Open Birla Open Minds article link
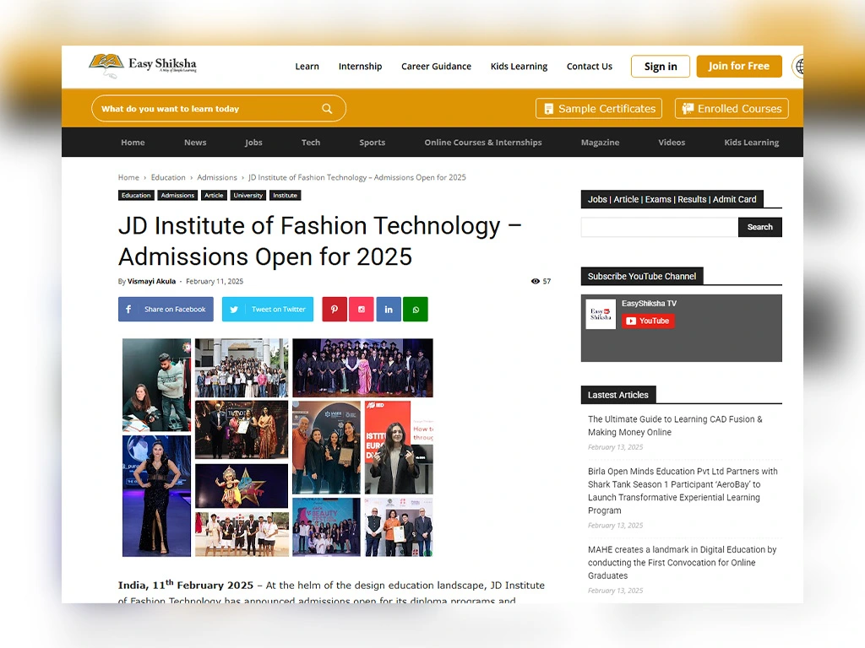The width and height of the screenshot is (865, 648). [683, 490]
